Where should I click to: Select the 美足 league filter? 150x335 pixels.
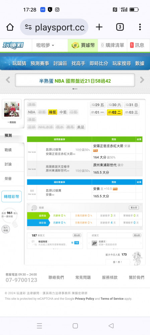(x=81, y=127)
